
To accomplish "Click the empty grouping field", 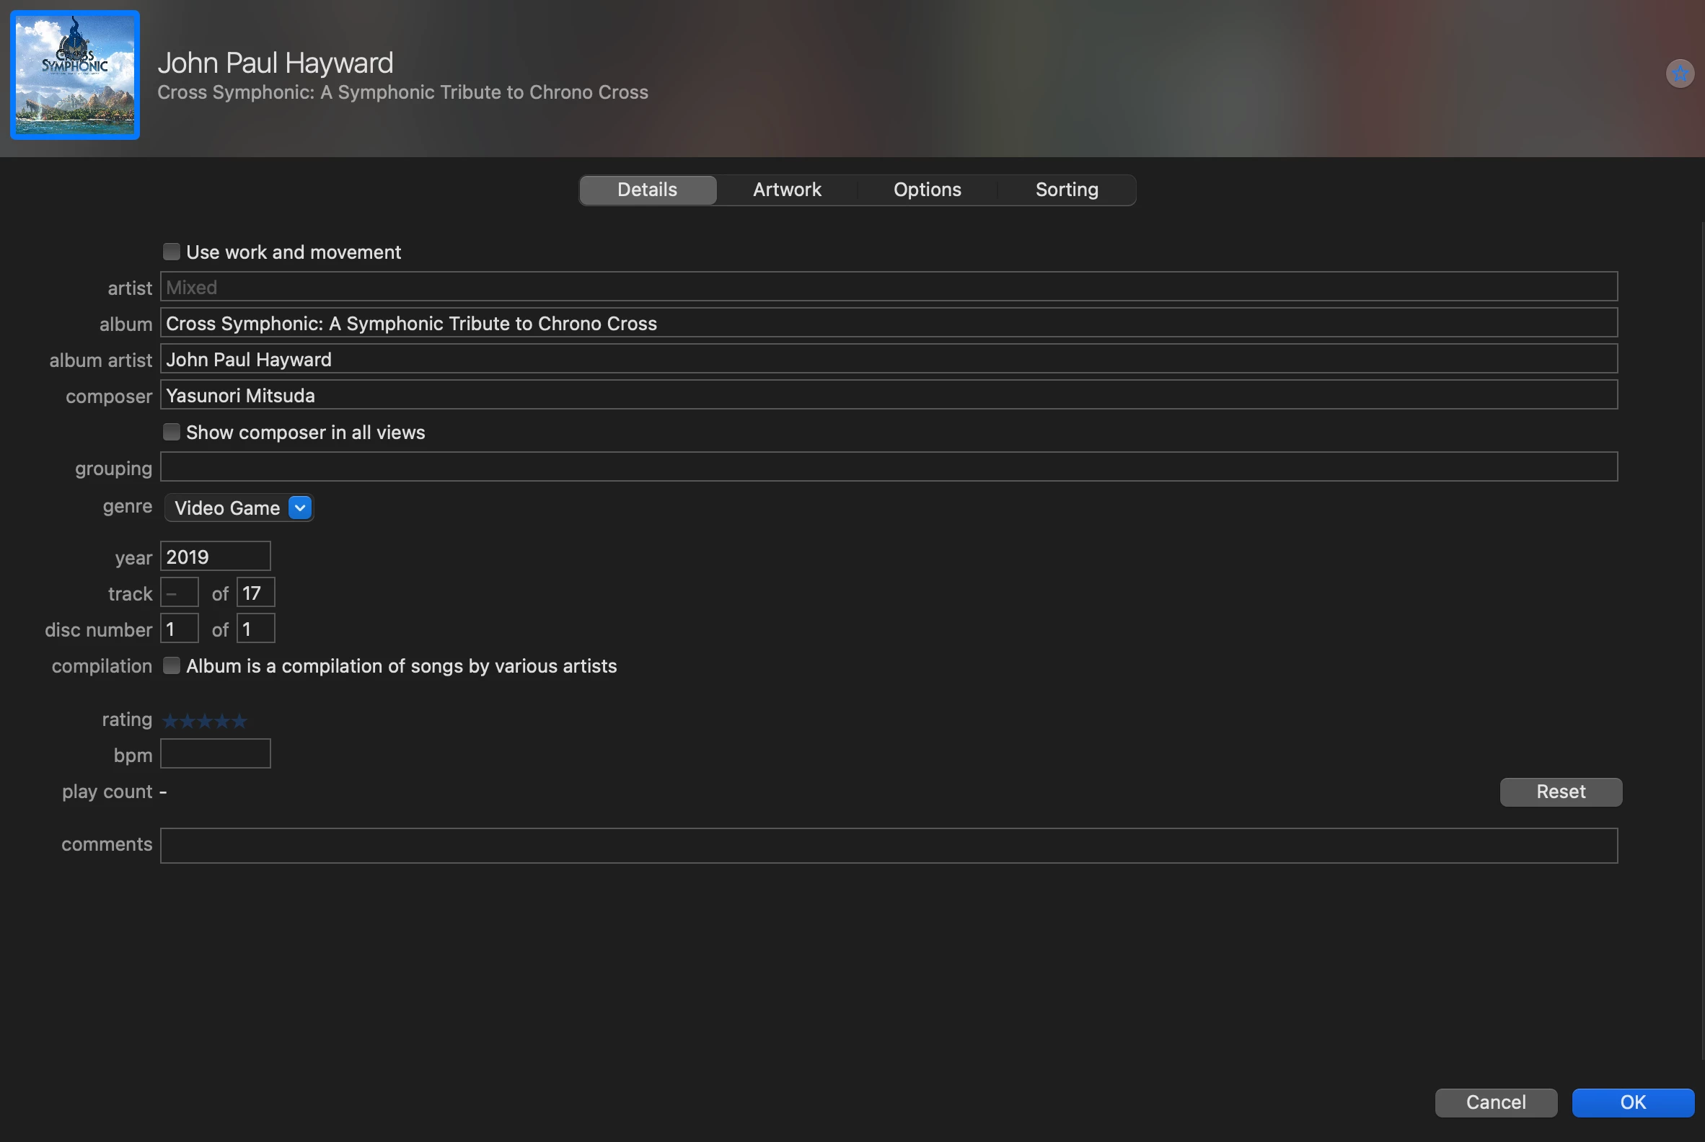I will point(889,467).
